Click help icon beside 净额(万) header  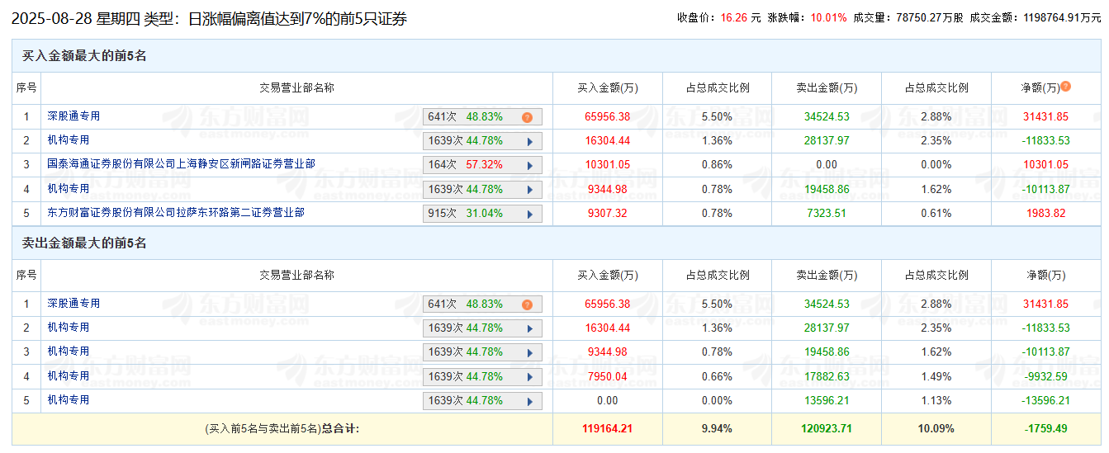(x=1066, y=87)
